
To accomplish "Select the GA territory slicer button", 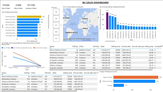I will (56, 19).
